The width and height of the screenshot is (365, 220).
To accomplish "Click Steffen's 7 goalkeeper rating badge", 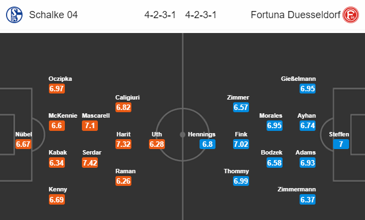I will pos(341,144).
